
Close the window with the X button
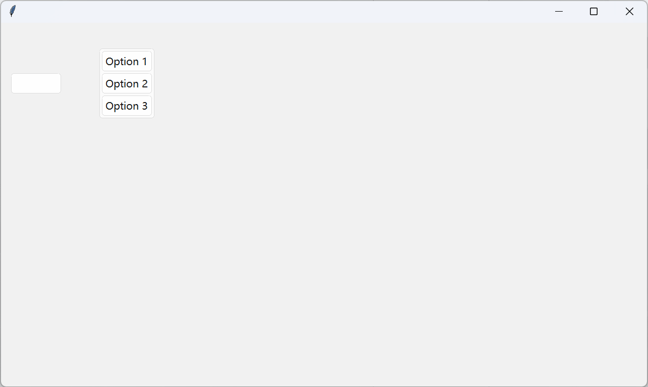[x=629, y=11]
